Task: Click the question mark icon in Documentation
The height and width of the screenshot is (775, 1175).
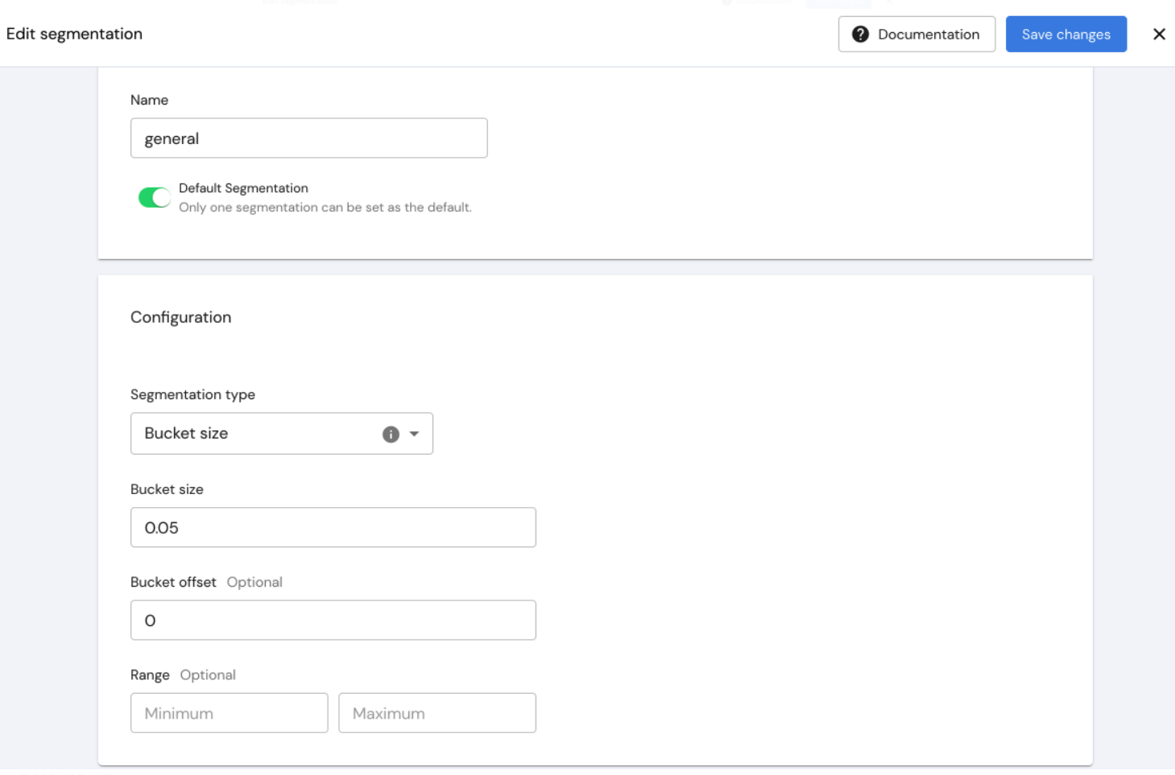Action: click(860, 35)
